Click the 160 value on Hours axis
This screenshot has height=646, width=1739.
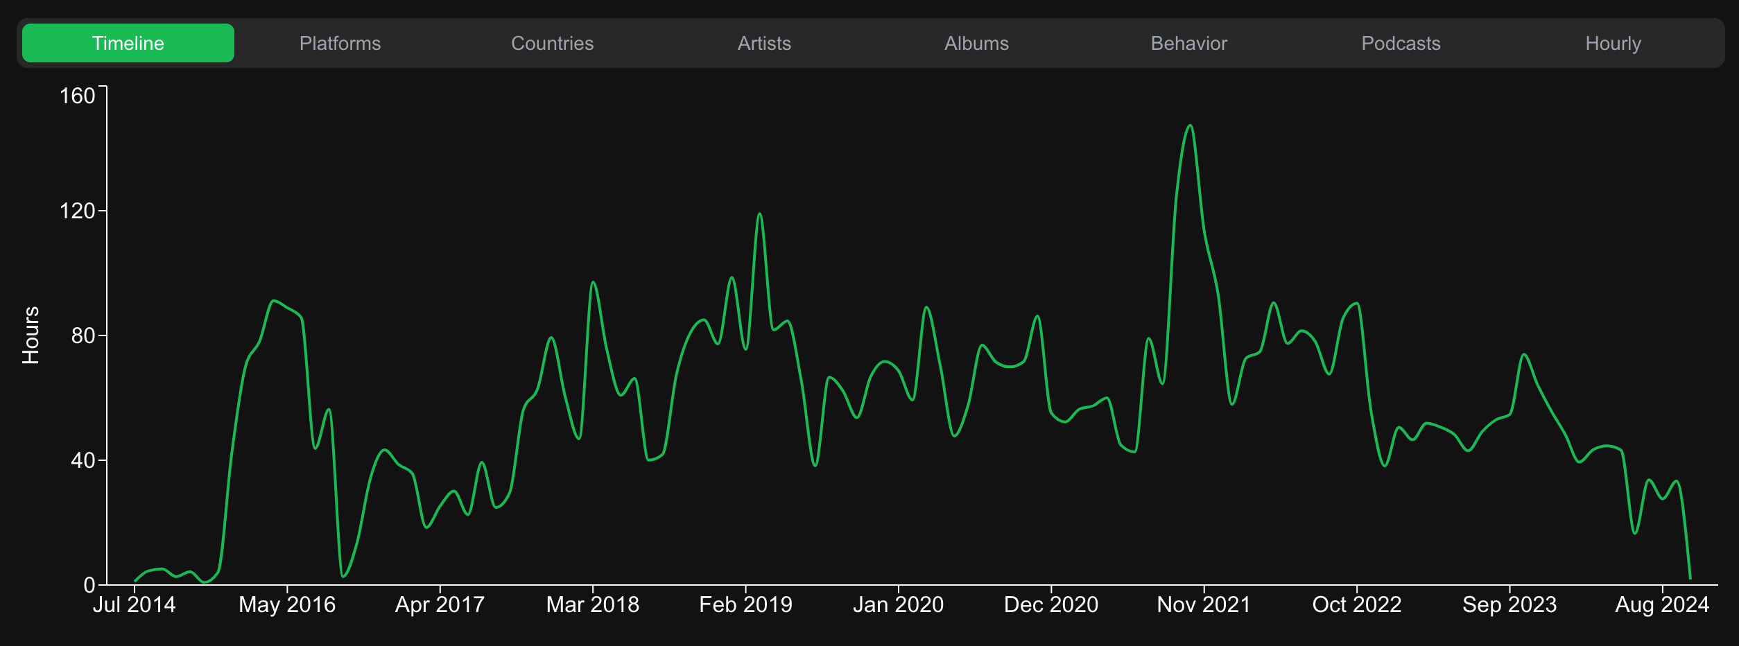78,96
